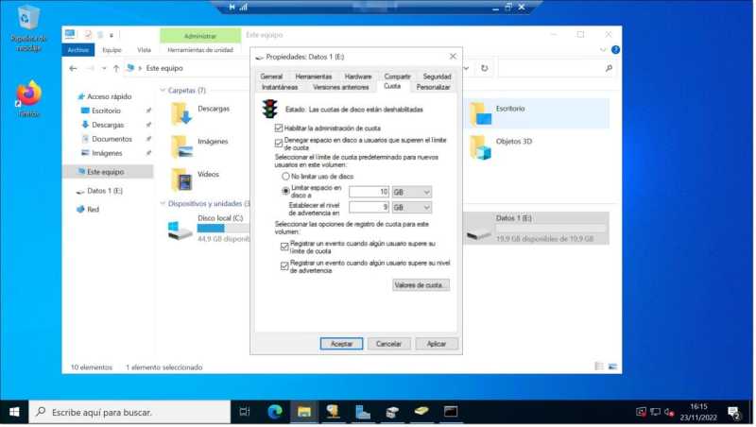Click the Aceptar button
Screen dimensions: 756x427
coord(341,344)
